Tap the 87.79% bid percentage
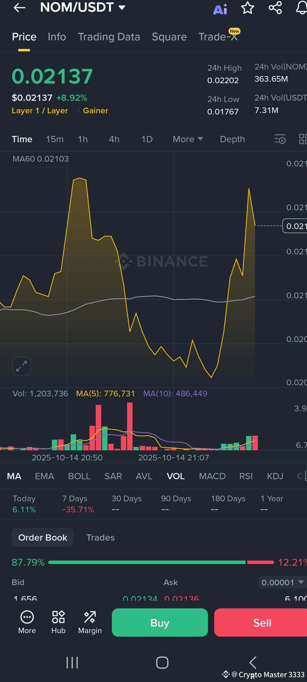 click(x=28, y=562)
